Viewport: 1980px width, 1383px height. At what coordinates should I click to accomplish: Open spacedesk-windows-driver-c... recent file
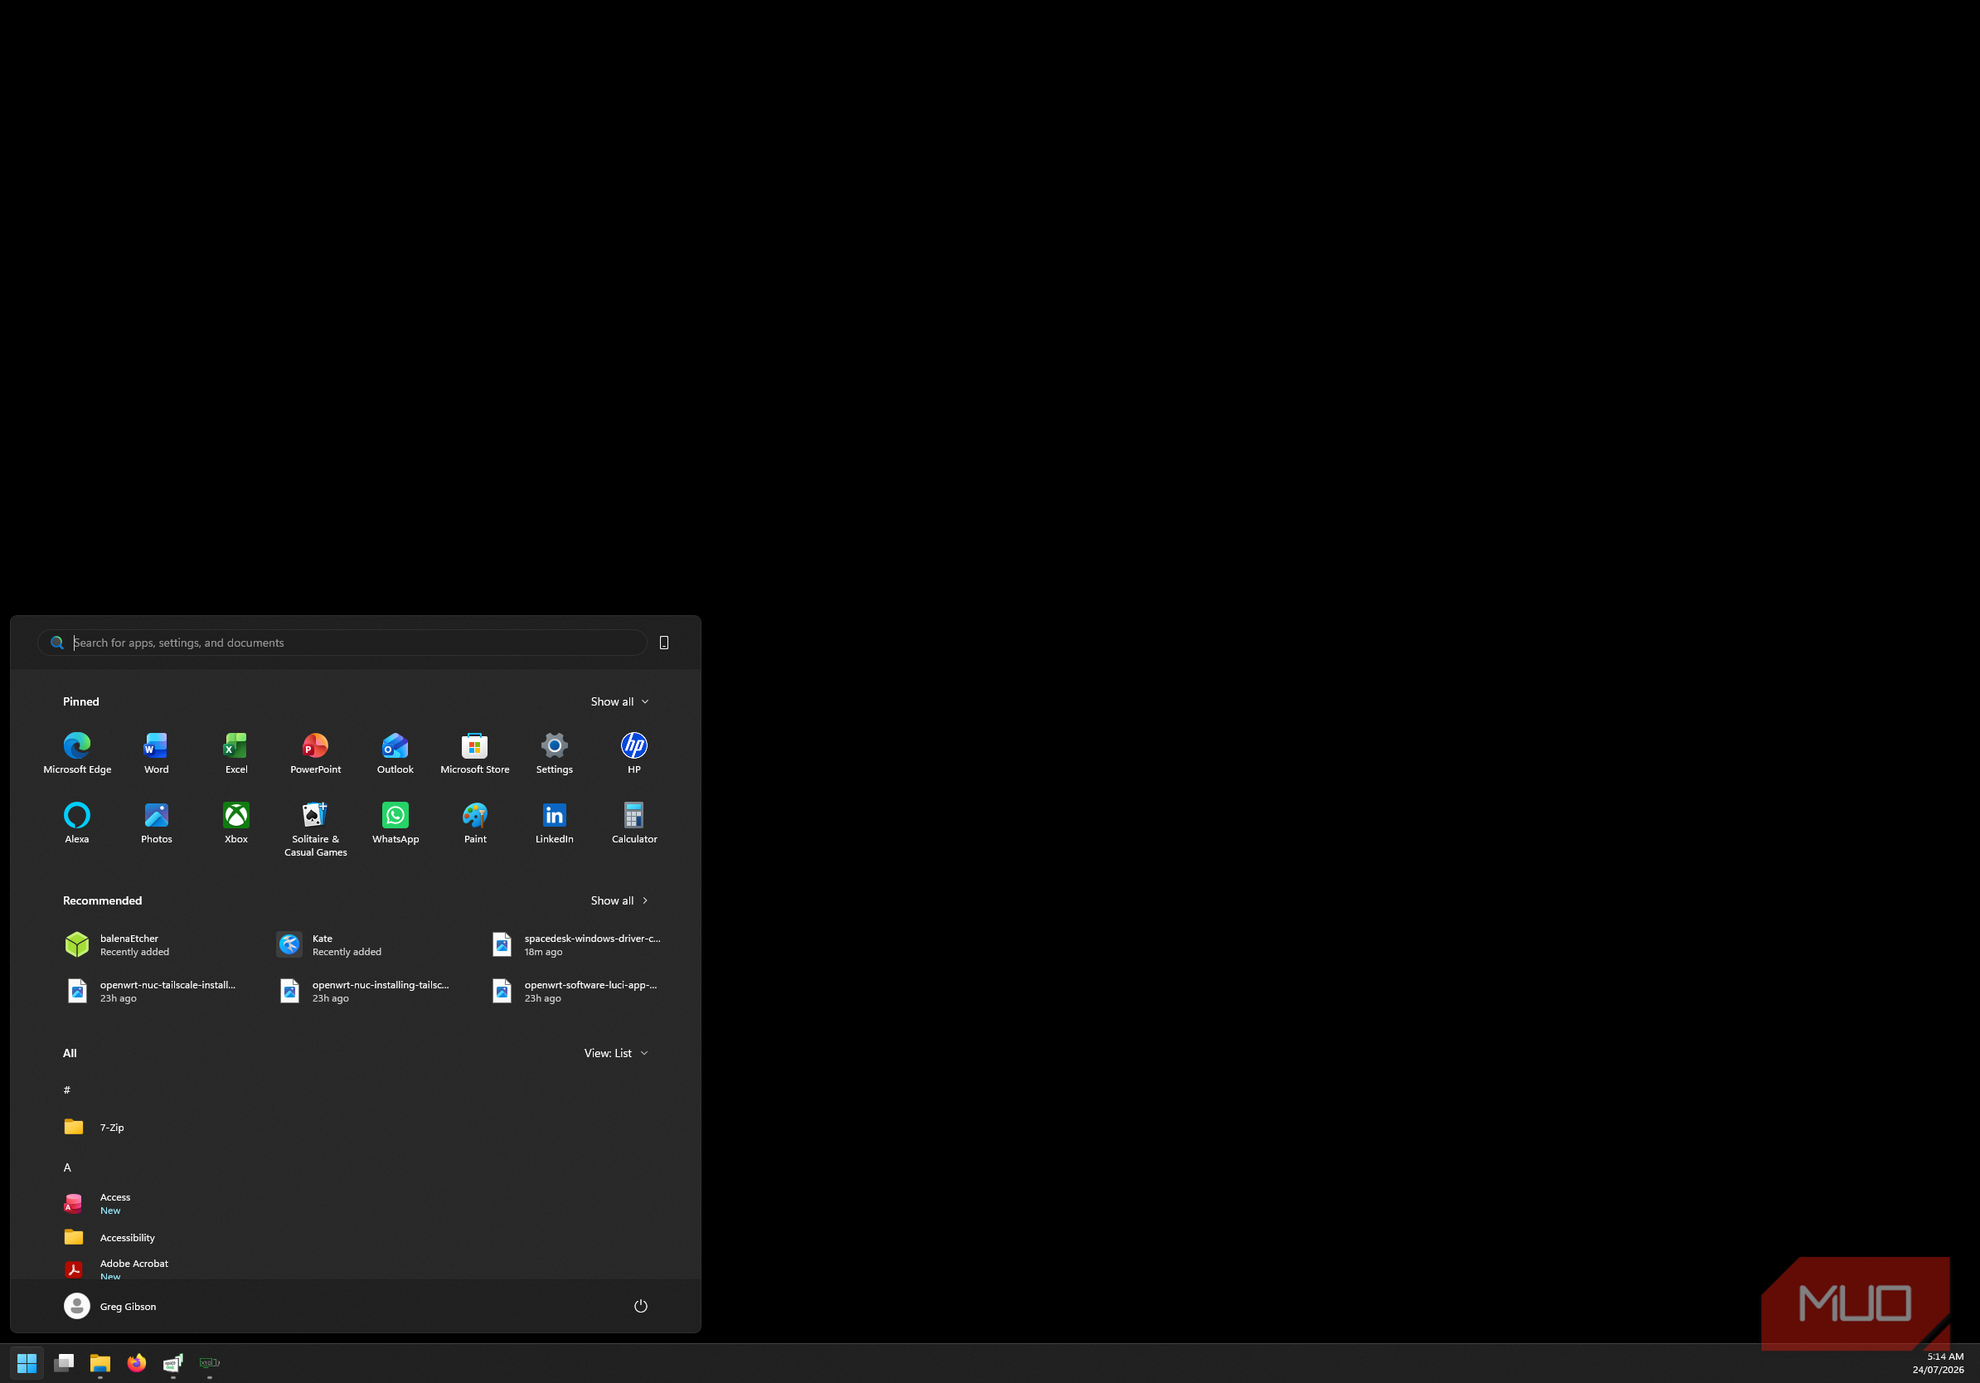(578, 944)
